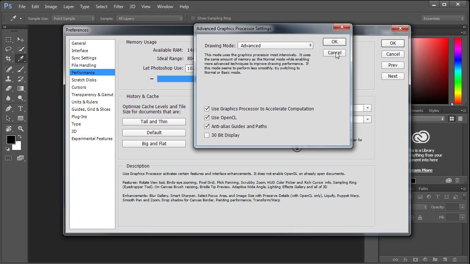Select the Hand tool
Image resolution: width=470 pixels, height=264 pixels.
(x=8, y=129)
